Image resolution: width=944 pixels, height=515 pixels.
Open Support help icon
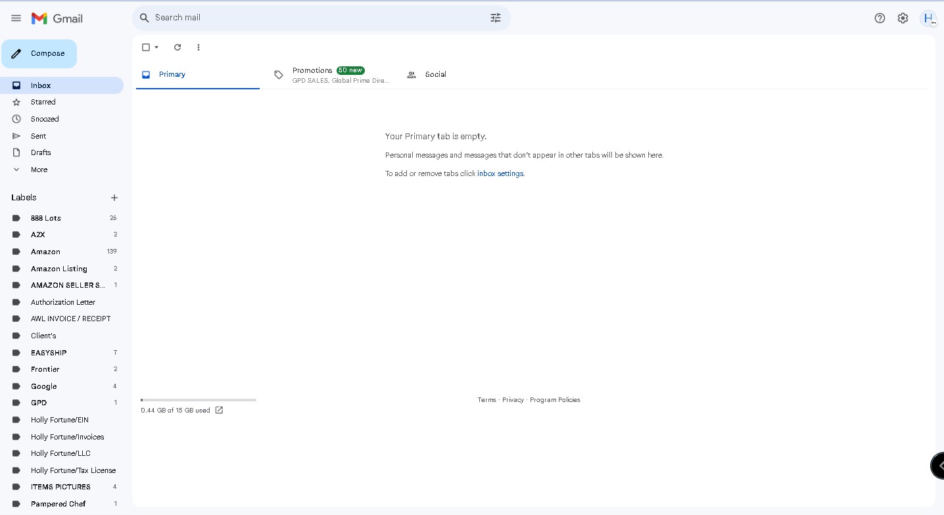(x=880, y=18)
